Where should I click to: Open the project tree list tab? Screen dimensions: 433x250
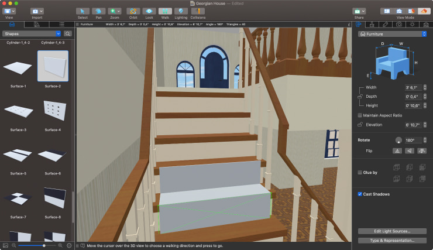click(62, 25)
